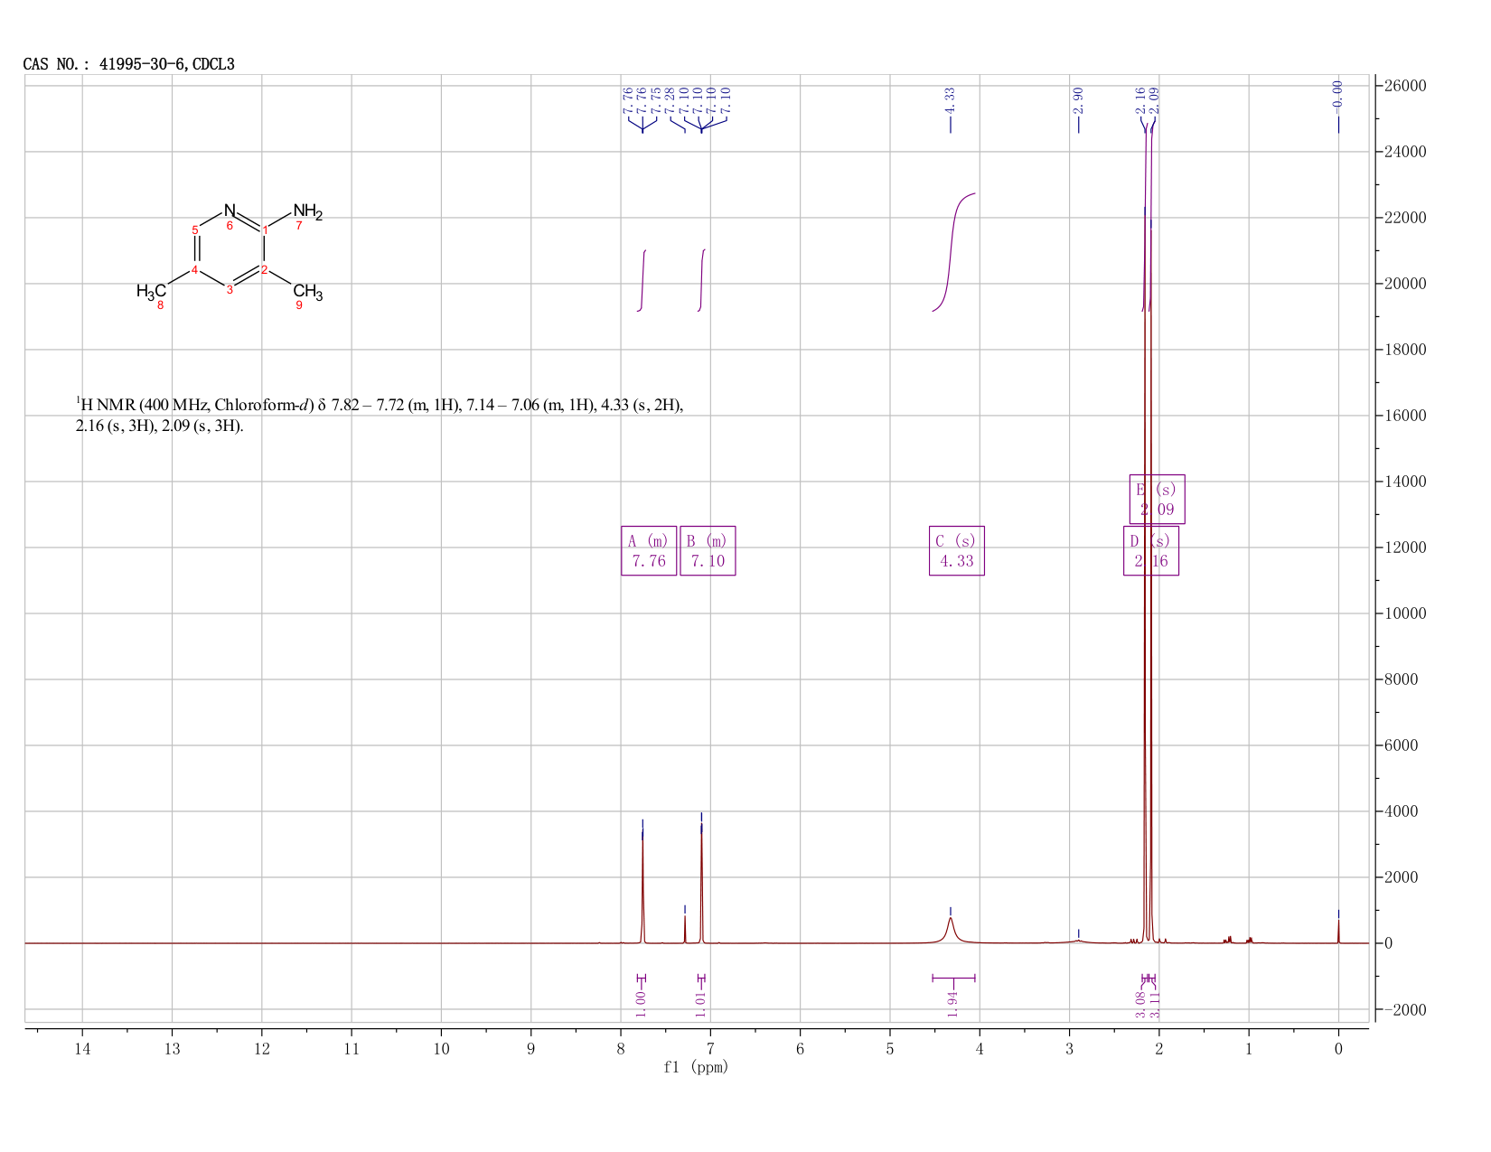Click the broad NH2 peak at 4.33 ppm
Viewport: 1491px width, 1152px height.
coord(951,931)
